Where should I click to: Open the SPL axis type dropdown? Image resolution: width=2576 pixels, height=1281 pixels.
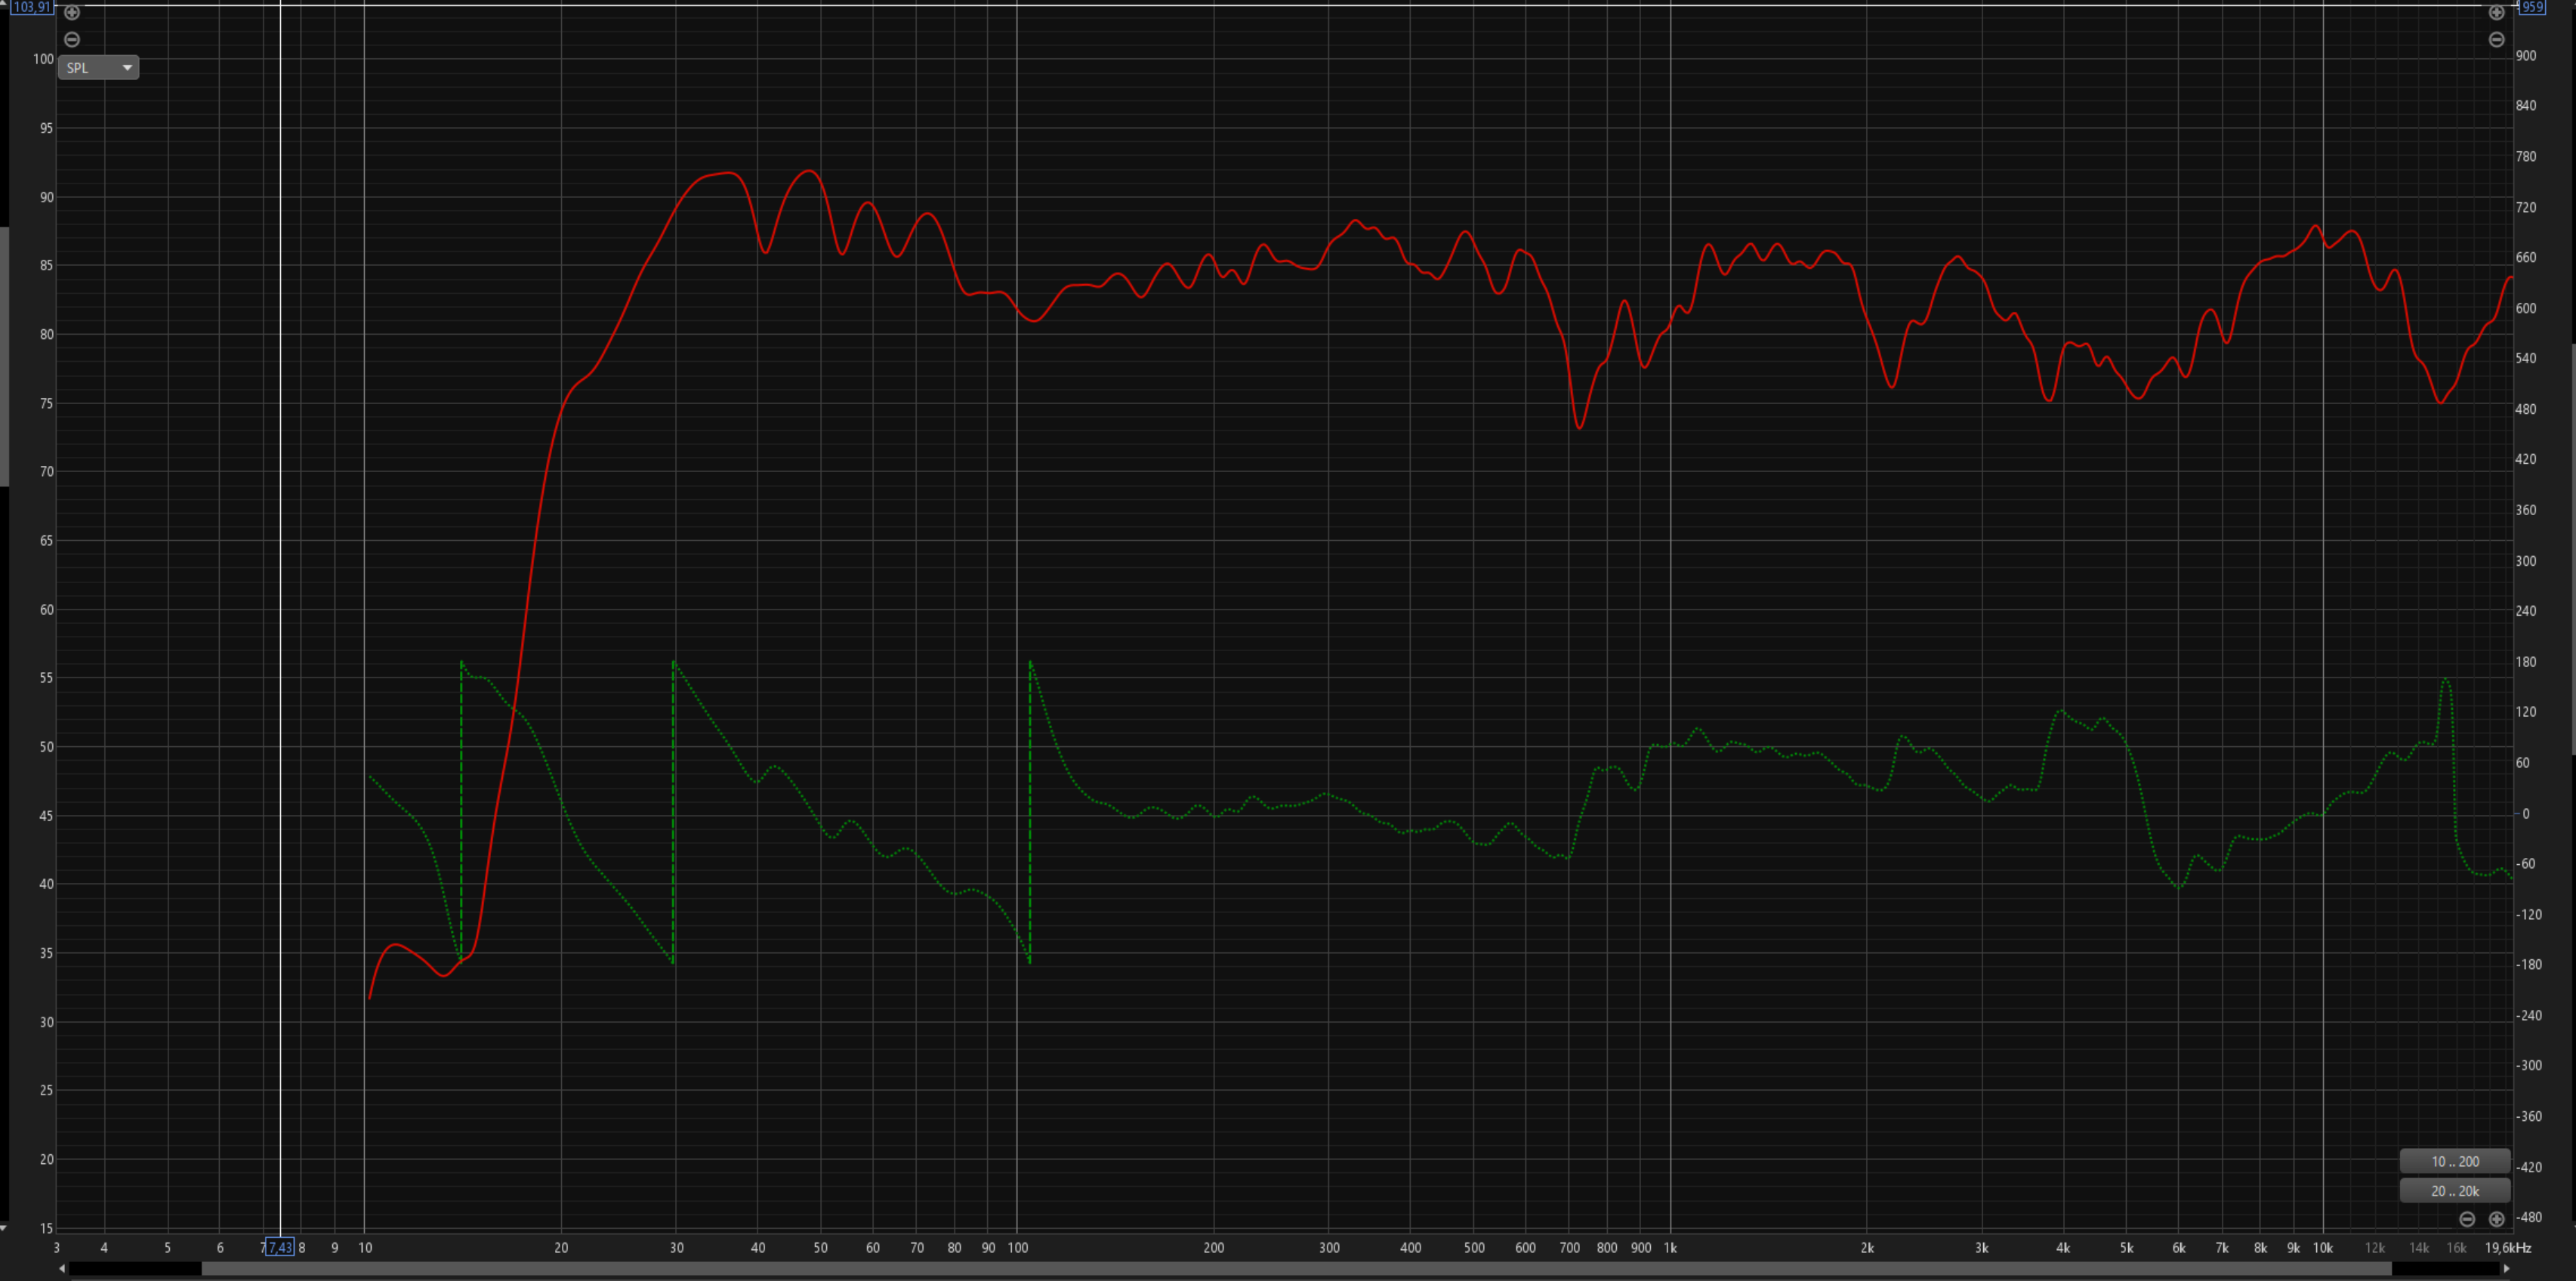pos(98,68)
